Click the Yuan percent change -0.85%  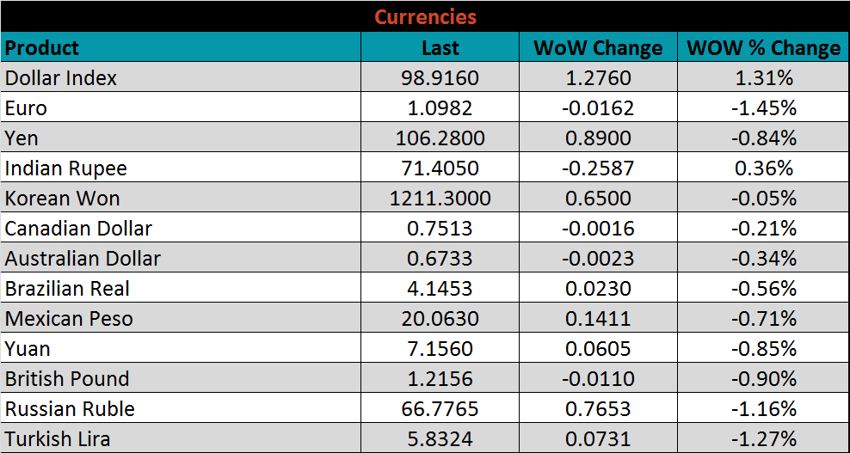pos(763,349)
